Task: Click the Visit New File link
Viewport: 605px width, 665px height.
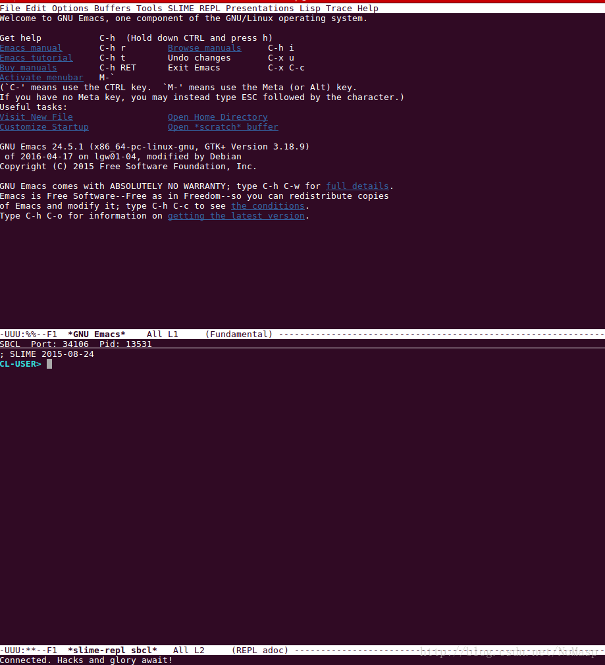Action: click(36, 117)
